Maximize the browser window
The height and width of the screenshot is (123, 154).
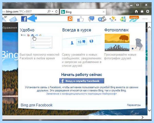tap(138, 5)
